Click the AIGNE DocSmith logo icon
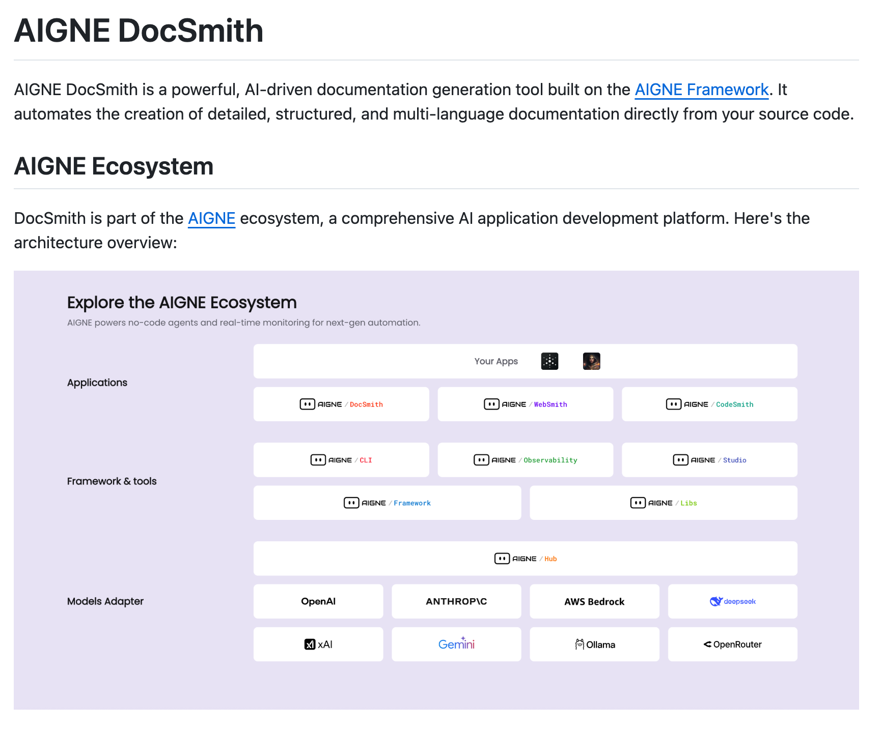Viewport: 881px width, 730px height. pyautogui.click(x=307, y=404)
